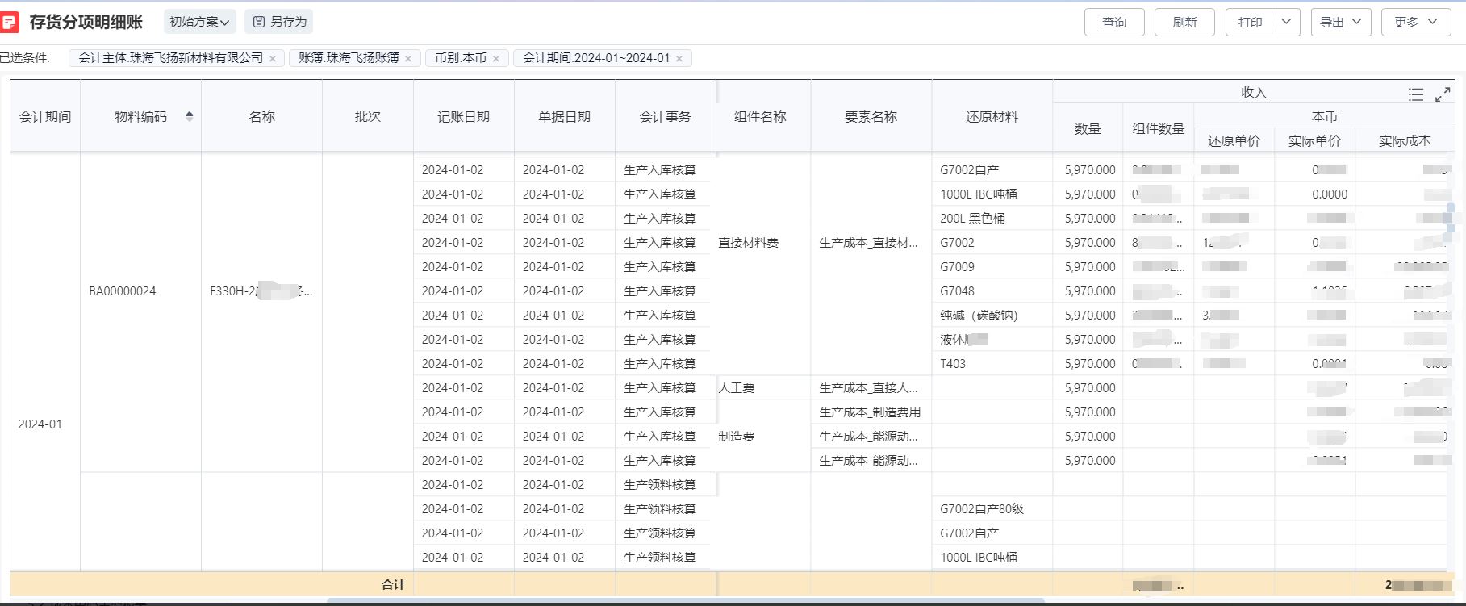Expand the table to fullscreen

(1443, 94)
